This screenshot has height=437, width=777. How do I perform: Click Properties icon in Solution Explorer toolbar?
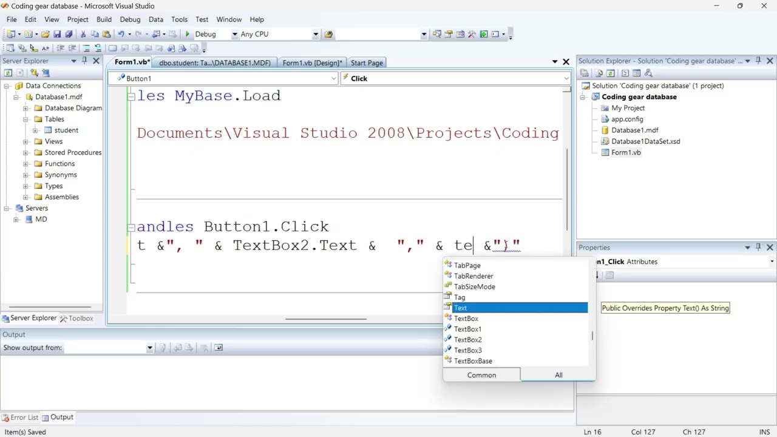(x=585, y=73)
